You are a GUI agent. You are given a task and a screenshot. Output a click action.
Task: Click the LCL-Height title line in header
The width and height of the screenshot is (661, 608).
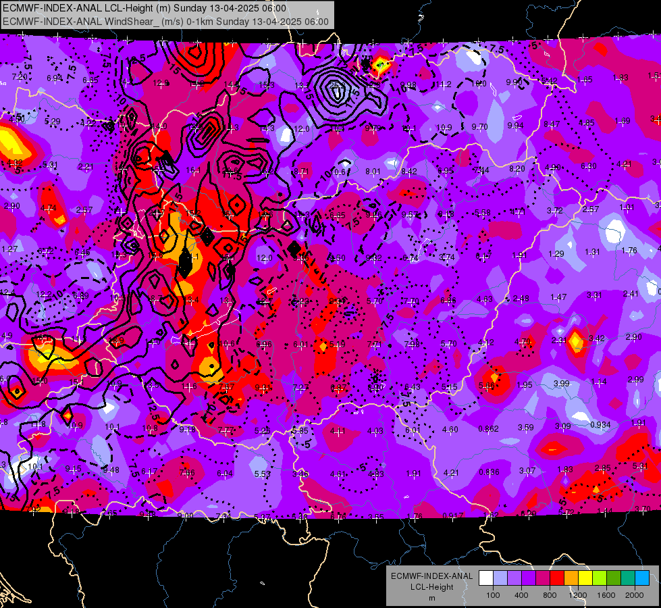[144, 8]
